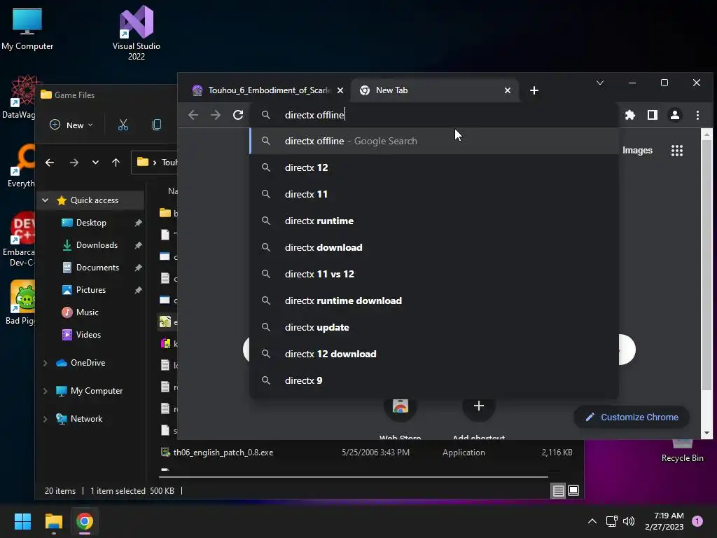717x538 pixels.
Task: Expand OneDrive tree node
Action: click(x=46, y=363)
